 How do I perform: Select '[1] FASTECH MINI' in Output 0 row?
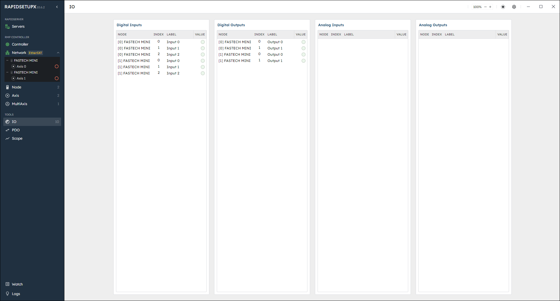pyautogui.click(x=234, y=54)
